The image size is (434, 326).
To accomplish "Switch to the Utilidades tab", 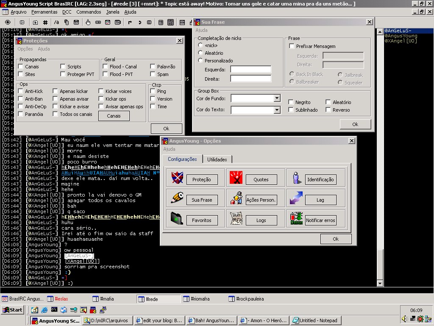I will [217, 160].
